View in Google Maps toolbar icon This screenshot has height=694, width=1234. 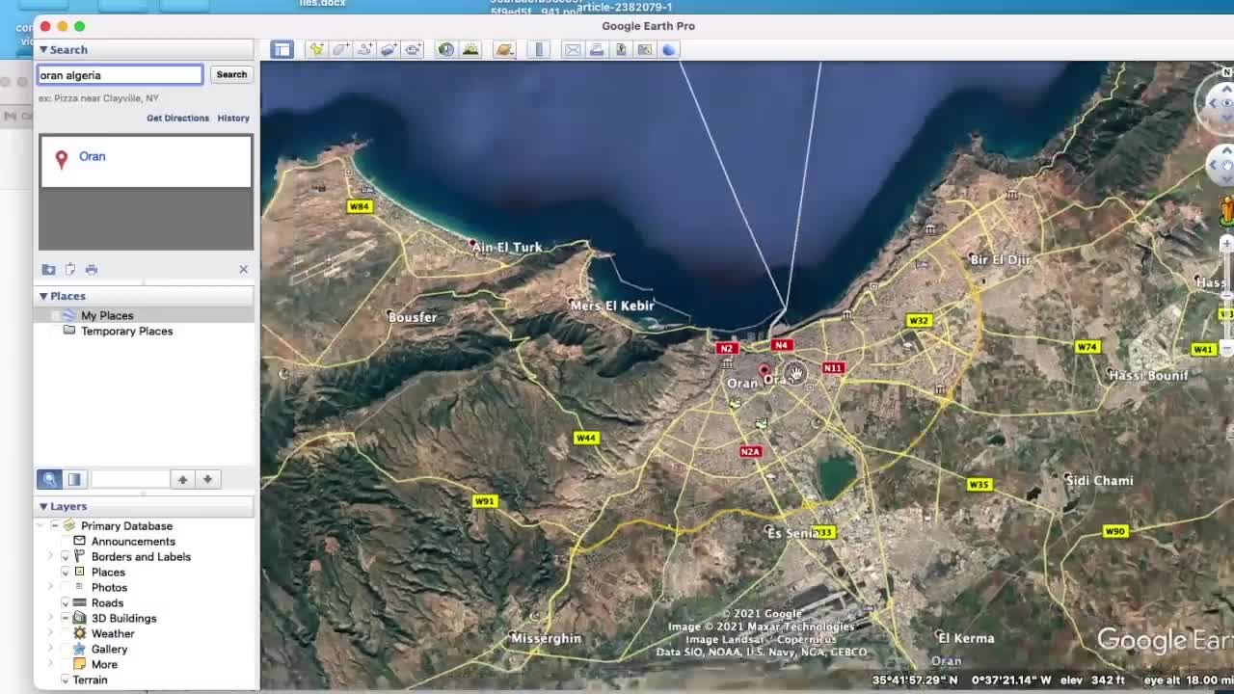[645, 50]
